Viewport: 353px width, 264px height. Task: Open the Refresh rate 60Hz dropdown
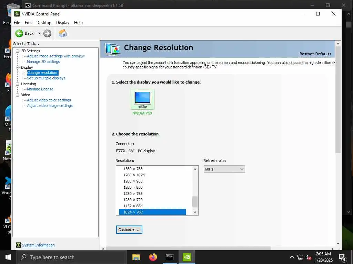[224, 169]
